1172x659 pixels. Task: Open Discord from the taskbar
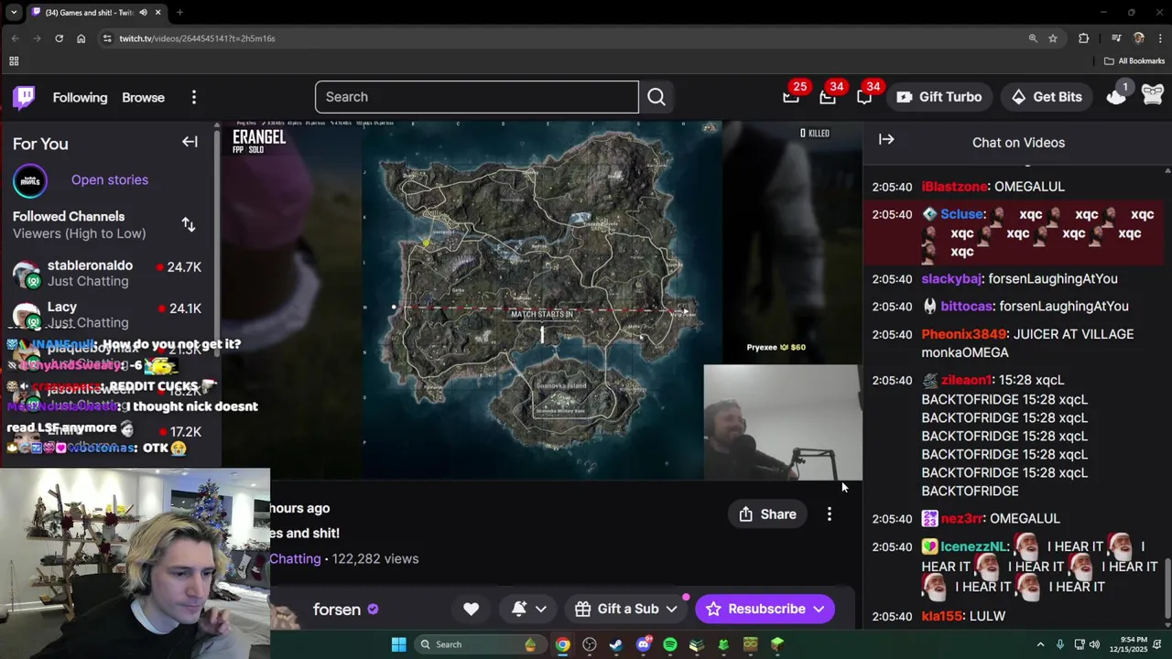pyautogui.click(x=643, y=644)
